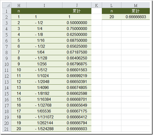The width and height of the screenshot is (153, 135).
Task: Click cumulative value 0.66666603 in row 21
Action: [x=77, y=129]
